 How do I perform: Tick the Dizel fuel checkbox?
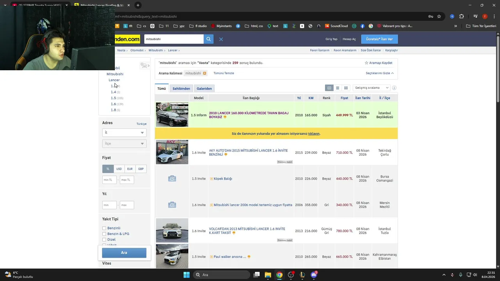pyautogui.click(x=104, y=240)
